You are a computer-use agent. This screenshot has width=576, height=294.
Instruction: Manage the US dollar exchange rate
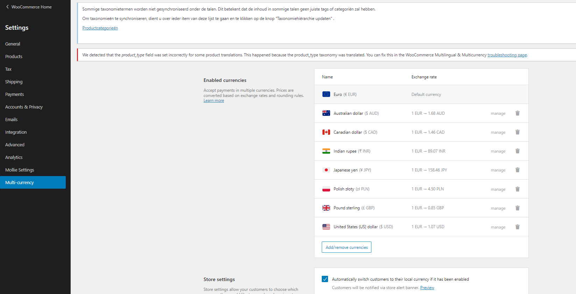(x=498, y=227)
